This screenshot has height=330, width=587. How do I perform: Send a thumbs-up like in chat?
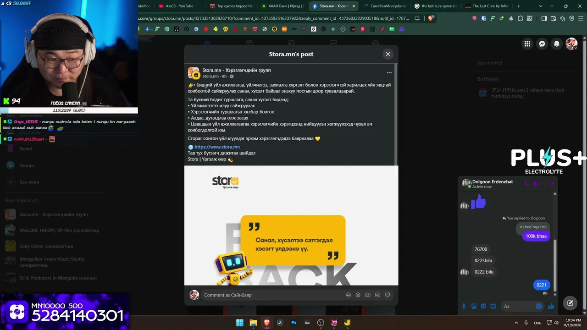point(551,306)
